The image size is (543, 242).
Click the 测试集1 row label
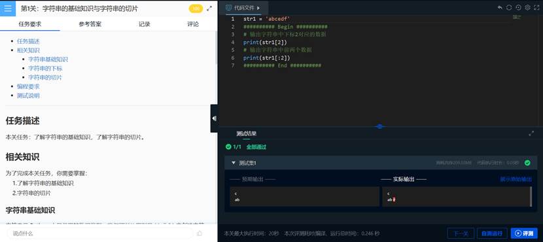point(247,163)
